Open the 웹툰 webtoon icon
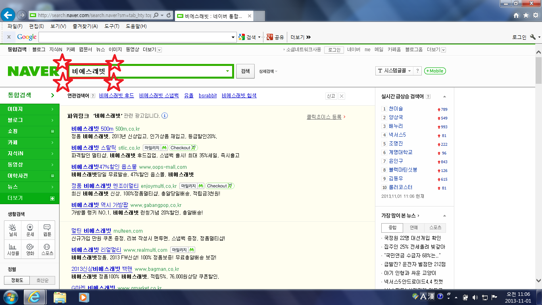542x305 pixels. (47, 230)
